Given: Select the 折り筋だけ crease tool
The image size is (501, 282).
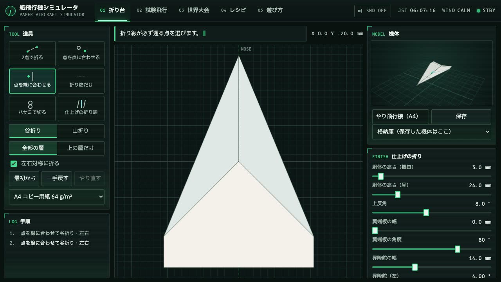Looking at the screenshot, I should tap(81, 81).
